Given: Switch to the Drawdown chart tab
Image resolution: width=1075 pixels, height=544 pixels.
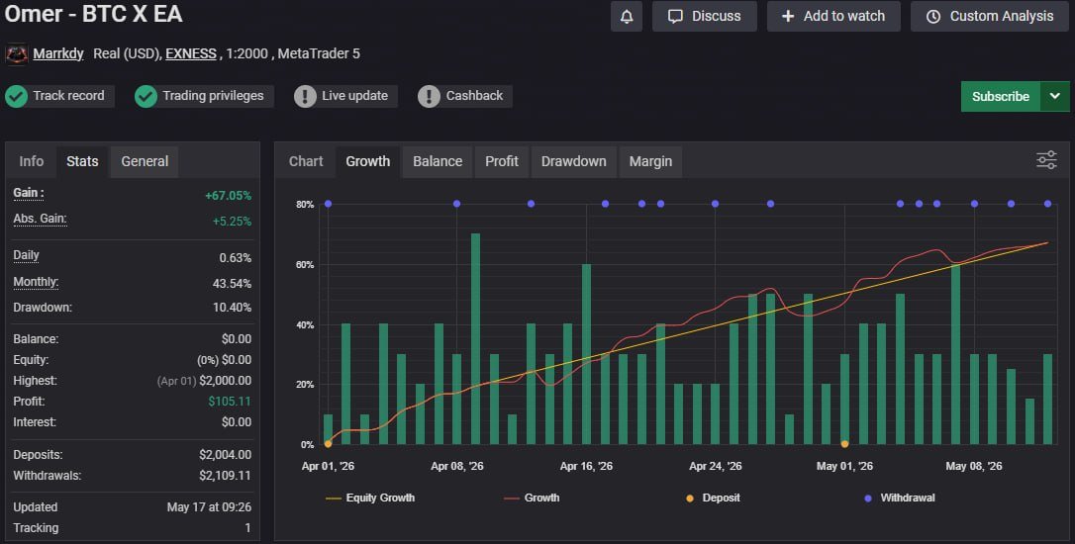Looking at the screenshot, I should (x=573, y=161).
